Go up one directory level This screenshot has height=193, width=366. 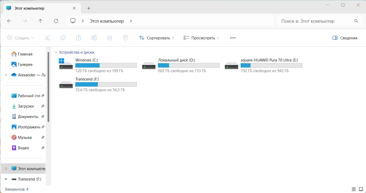point(40,21)
